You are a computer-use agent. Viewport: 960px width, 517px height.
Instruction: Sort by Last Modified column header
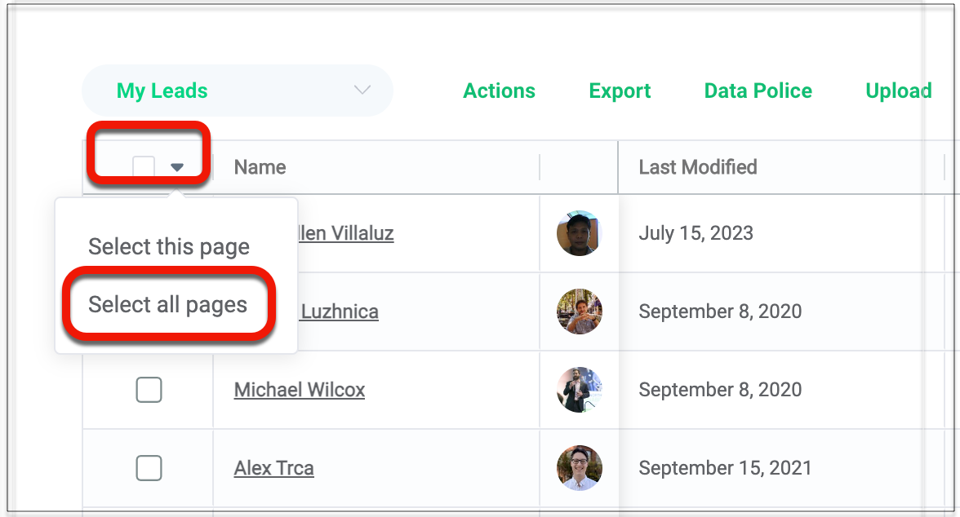[x=697, y=167]
